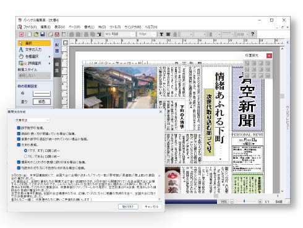The image size is (303, 228).
Task: Click the floppy disk save icon
Action: [x=43, y=34]
